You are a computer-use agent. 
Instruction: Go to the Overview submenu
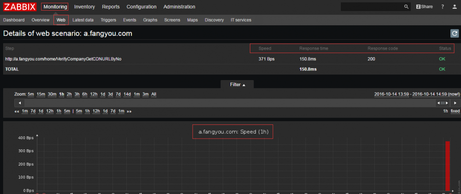pos(41,20)
